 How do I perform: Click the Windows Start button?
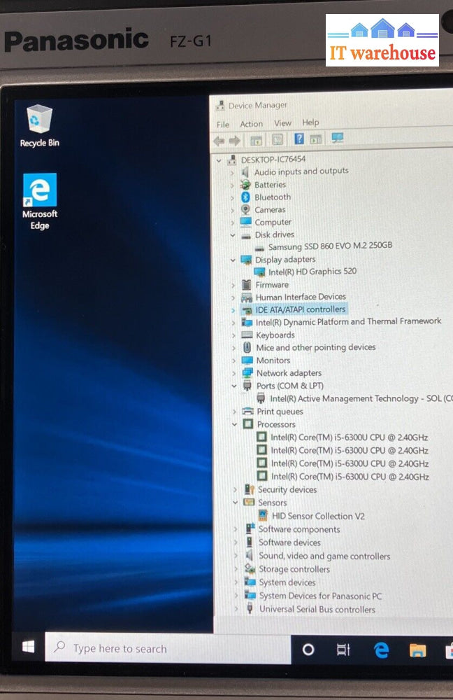click(28, 647)
